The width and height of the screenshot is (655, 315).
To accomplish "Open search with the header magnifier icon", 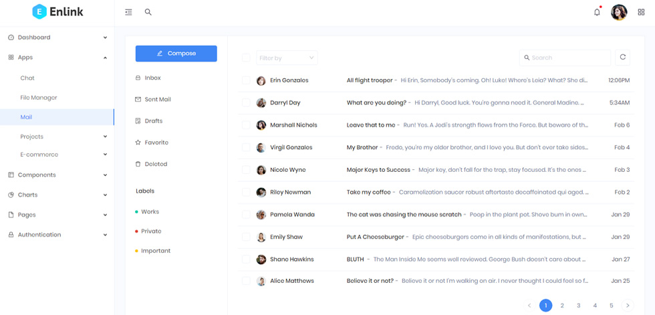I will pos(148,12).
